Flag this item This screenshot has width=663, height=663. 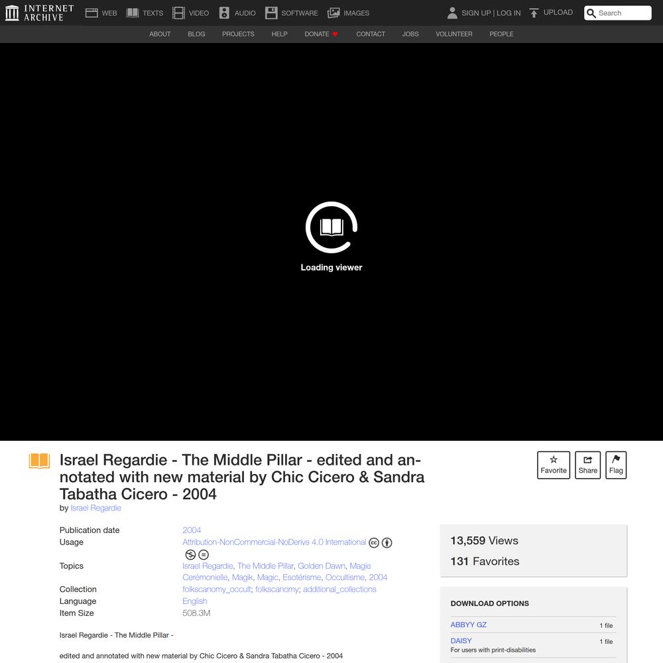616,465
